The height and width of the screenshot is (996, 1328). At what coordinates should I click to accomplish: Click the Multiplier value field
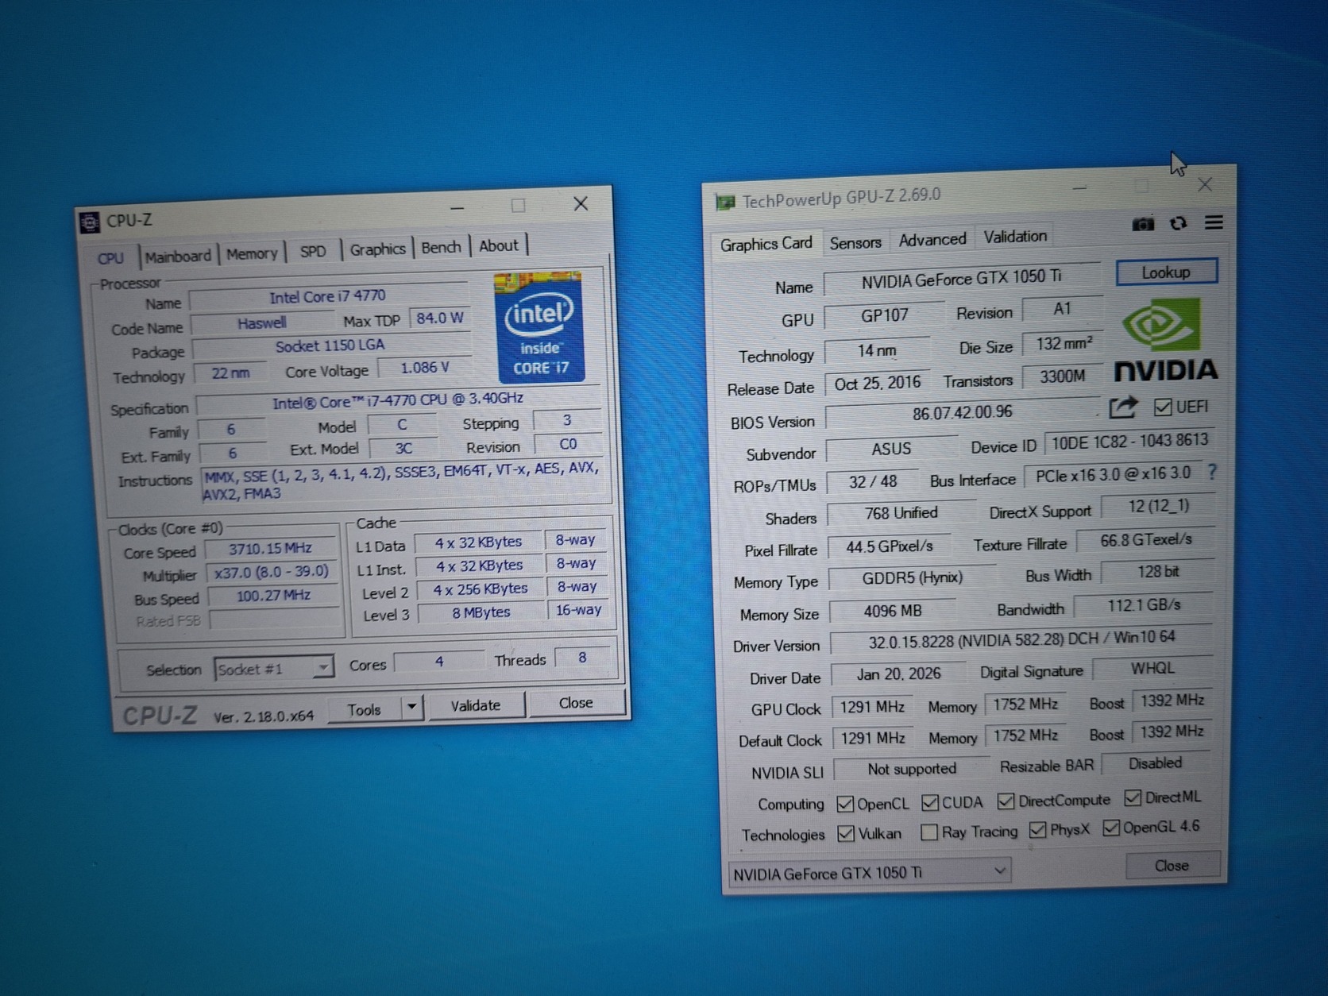coord(272,572)
